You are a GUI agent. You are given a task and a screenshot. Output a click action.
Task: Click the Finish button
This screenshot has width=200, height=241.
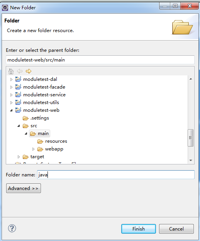[139, 229]
